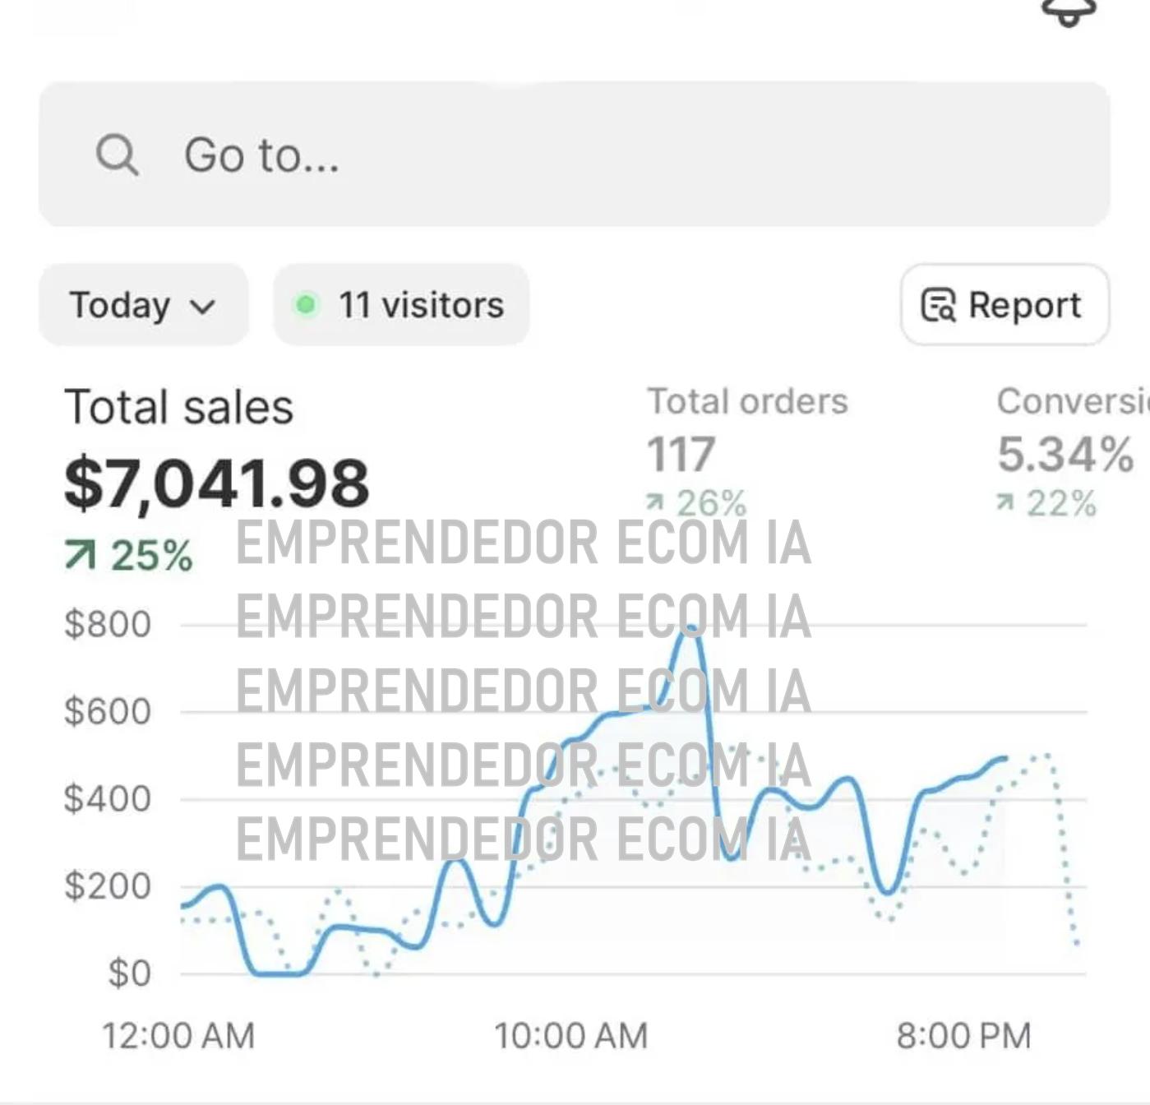1150x1105 pixels.
Task: Click the search magnifier icon
Action: [x=117, y=155]
